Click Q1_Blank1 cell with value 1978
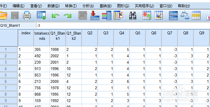210x107 pixels. coord(58,88)
